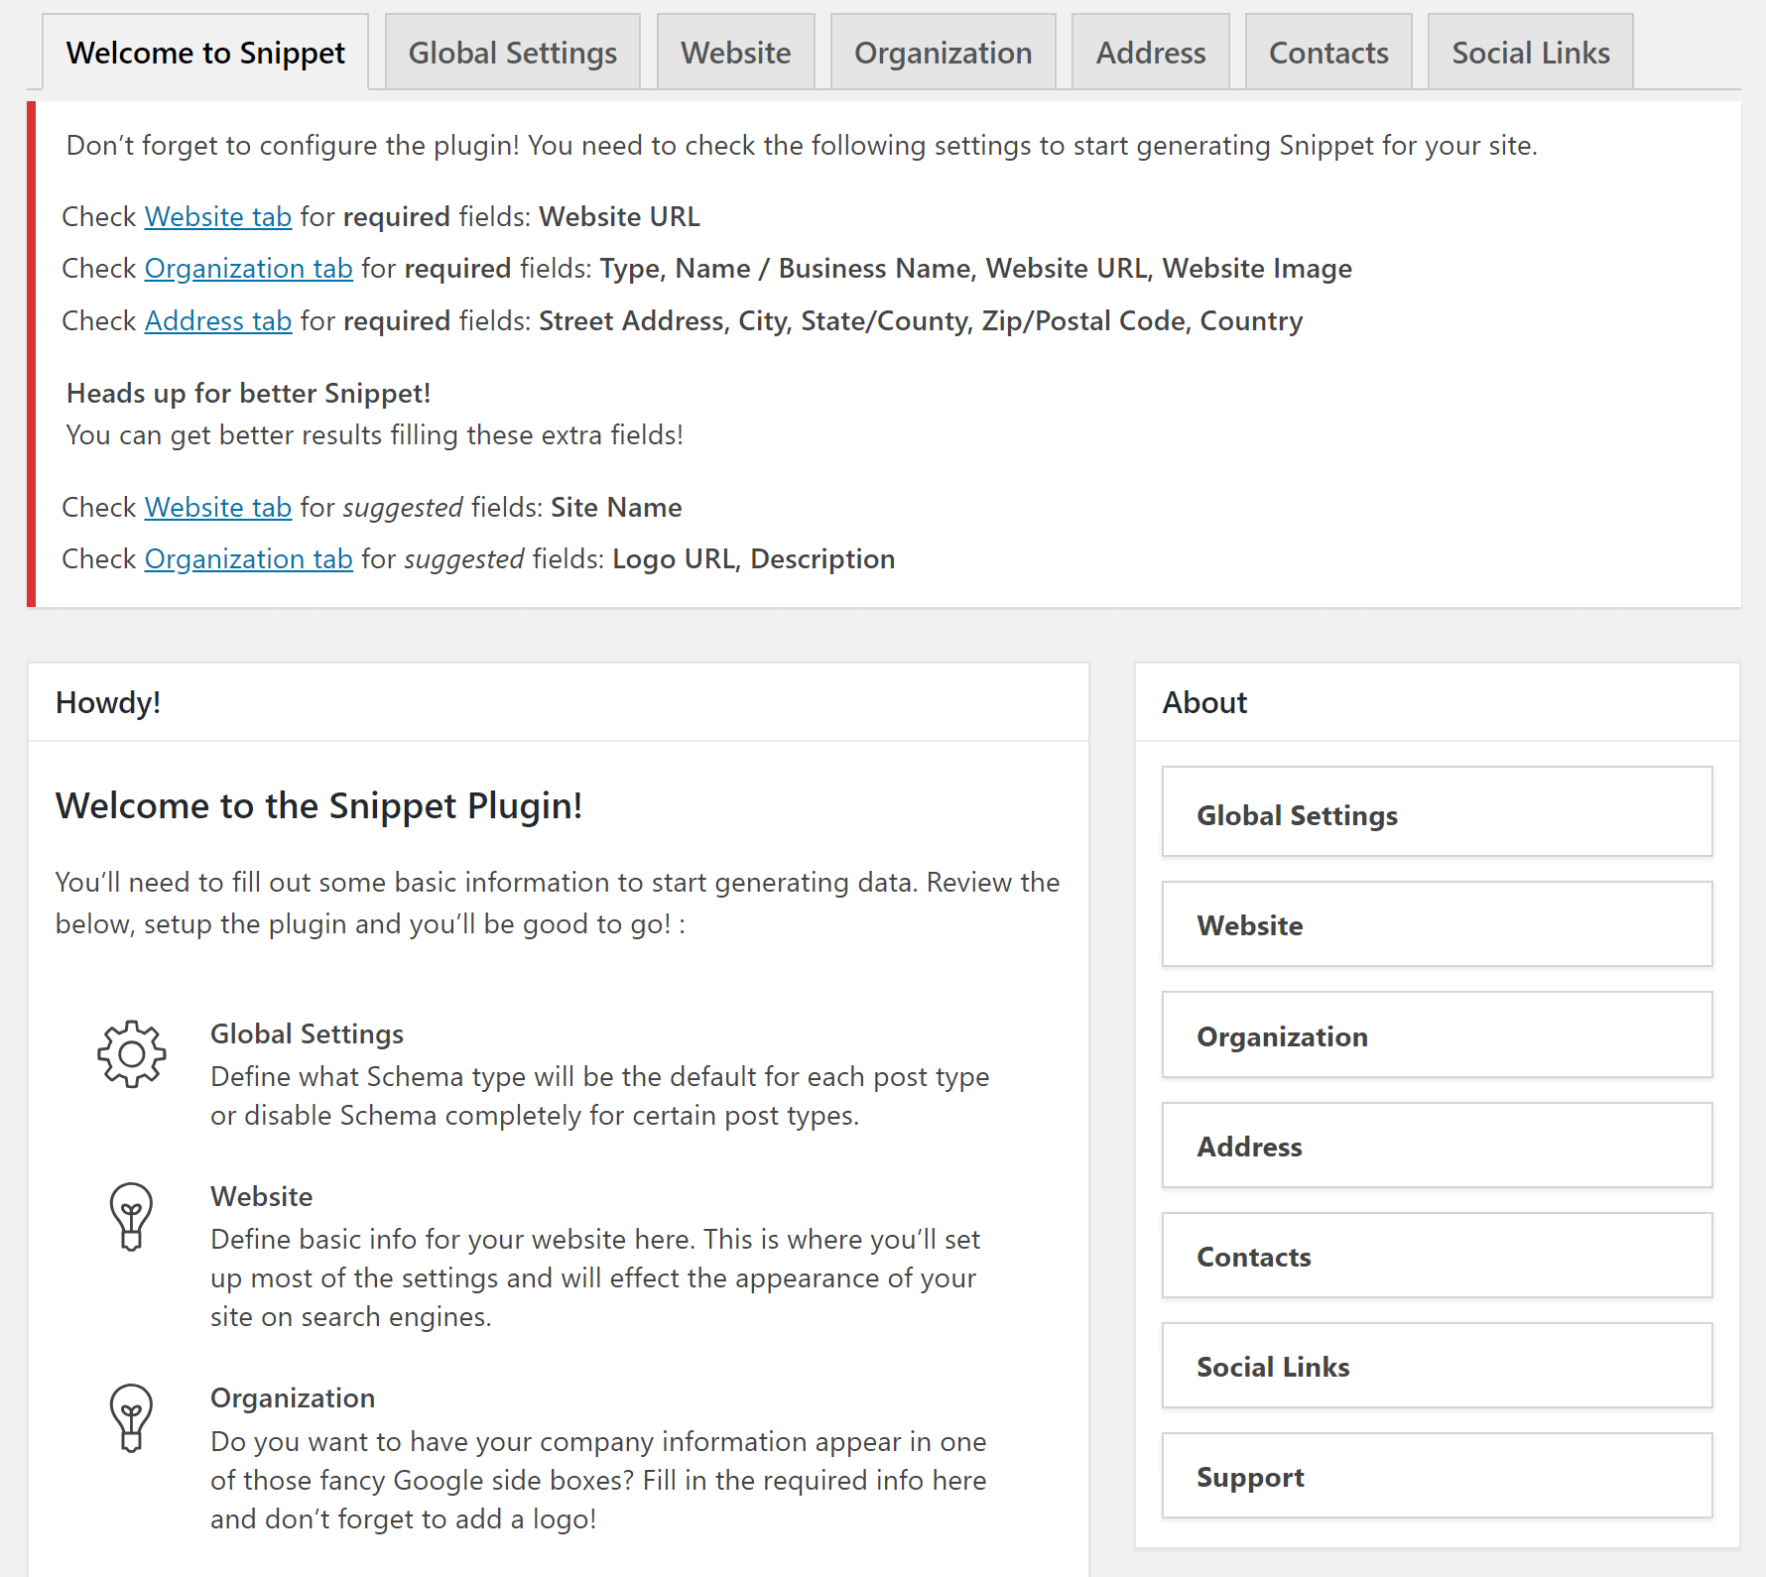Click the Address tab link in the notice
Image resolution: width=1766 pixels, height=1577 pixels.
[x=218, y=320]
